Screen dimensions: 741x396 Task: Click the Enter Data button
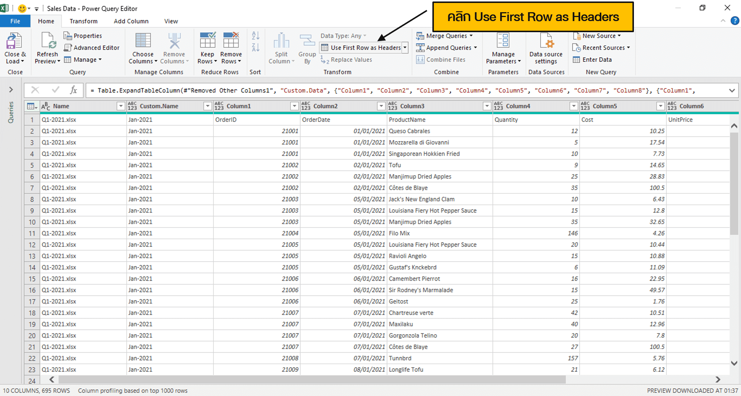pos(592,60)
